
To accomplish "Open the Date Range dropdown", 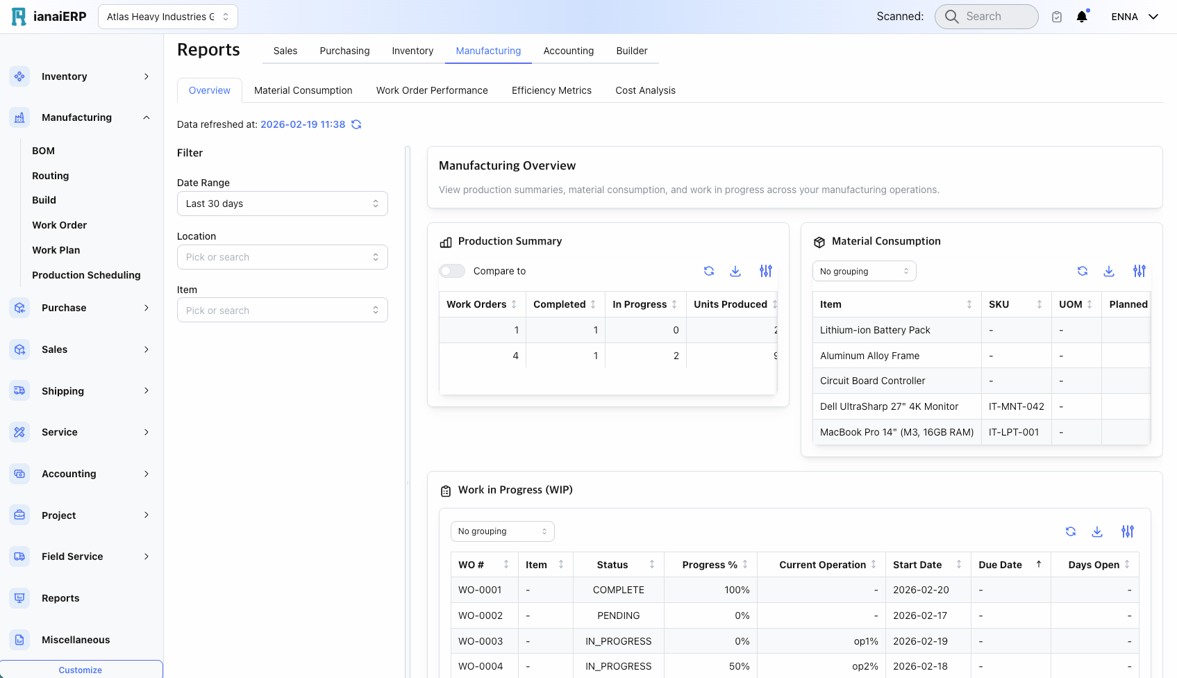I will point(282,204).
